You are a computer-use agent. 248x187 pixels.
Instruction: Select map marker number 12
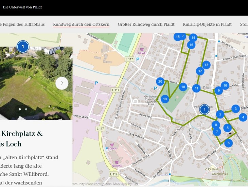pos(200,71)
